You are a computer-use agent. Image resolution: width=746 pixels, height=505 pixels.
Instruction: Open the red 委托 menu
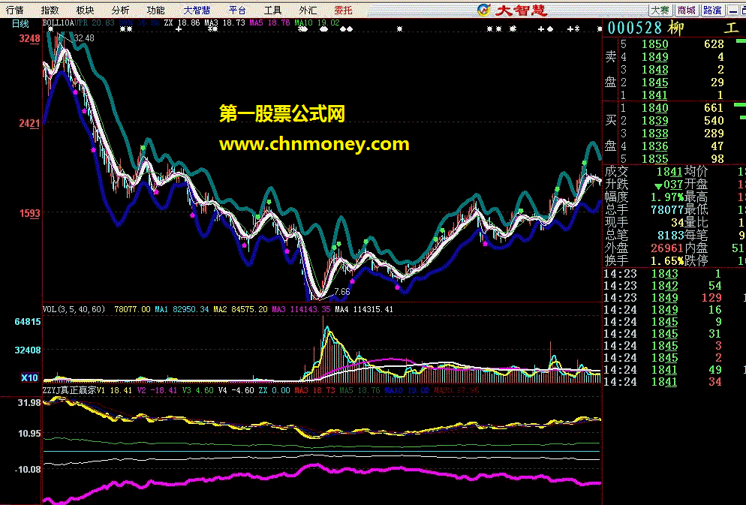coord(343,10)
